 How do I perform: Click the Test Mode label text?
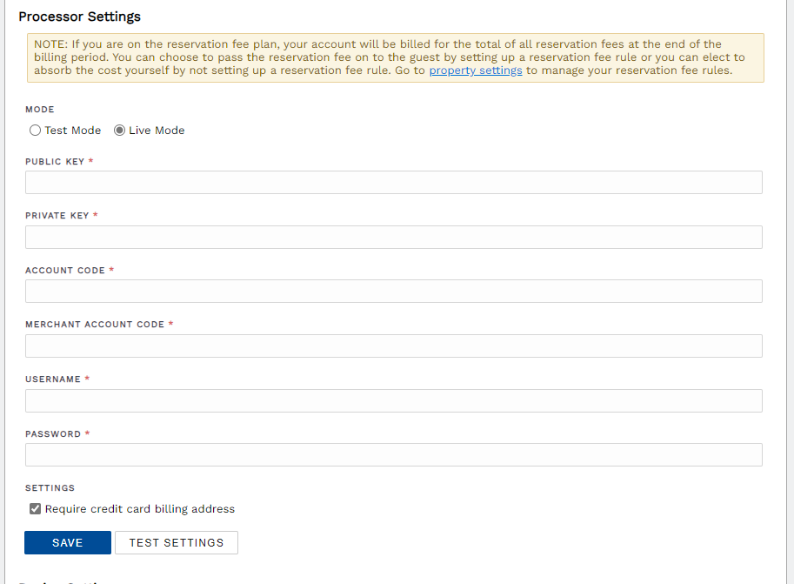[x=73, y=130]
